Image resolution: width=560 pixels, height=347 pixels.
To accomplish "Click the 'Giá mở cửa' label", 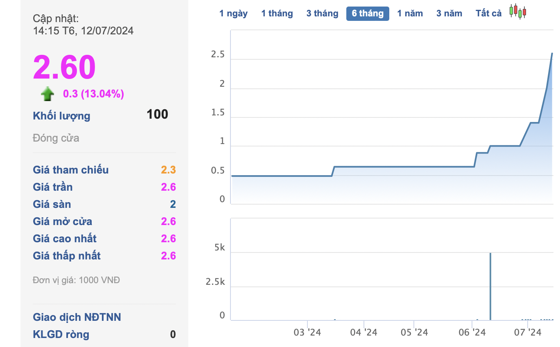I will [63, 221].
